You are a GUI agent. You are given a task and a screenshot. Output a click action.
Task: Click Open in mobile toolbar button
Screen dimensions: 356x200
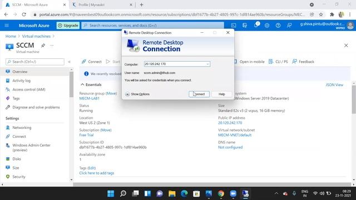(249, 62)
